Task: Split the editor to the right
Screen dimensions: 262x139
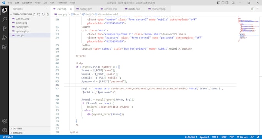Action: click(253, 9)
